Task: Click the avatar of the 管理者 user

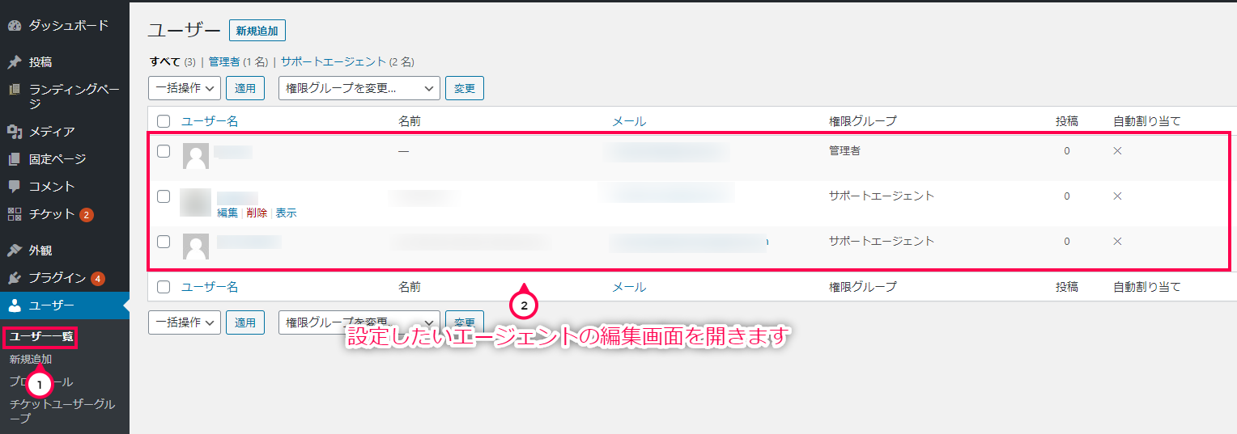Action: pyautogui.click(x=196, y=156)
